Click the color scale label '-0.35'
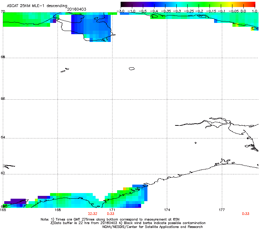Viewport: 261px width, 229px height. pyautogui.click(x=166, y=11)
